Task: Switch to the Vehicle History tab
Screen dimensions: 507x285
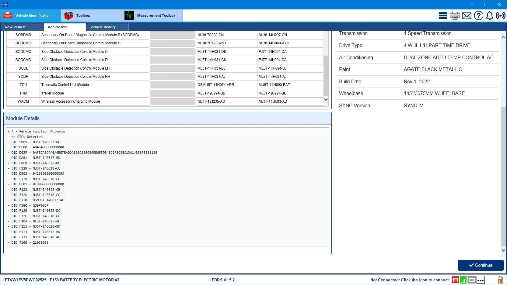Action: (x=103, y=27)
